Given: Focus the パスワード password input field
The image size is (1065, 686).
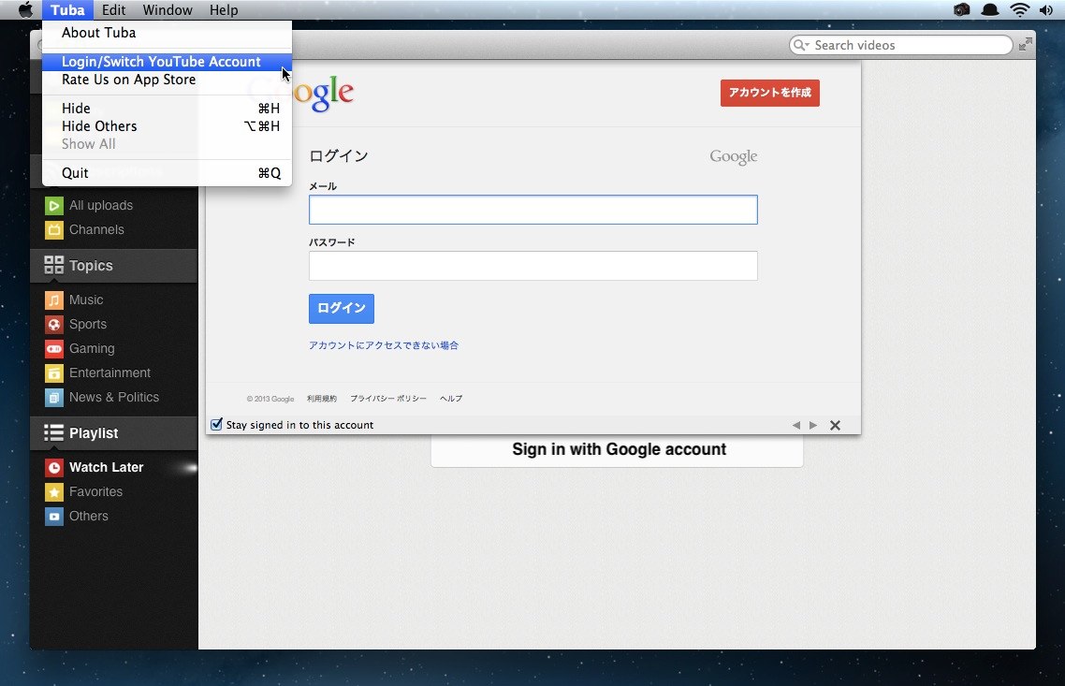Looking at the screenshot, I should 533,266.
